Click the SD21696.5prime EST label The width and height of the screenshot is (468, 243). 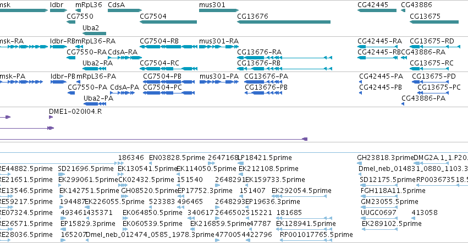[86, 168]
